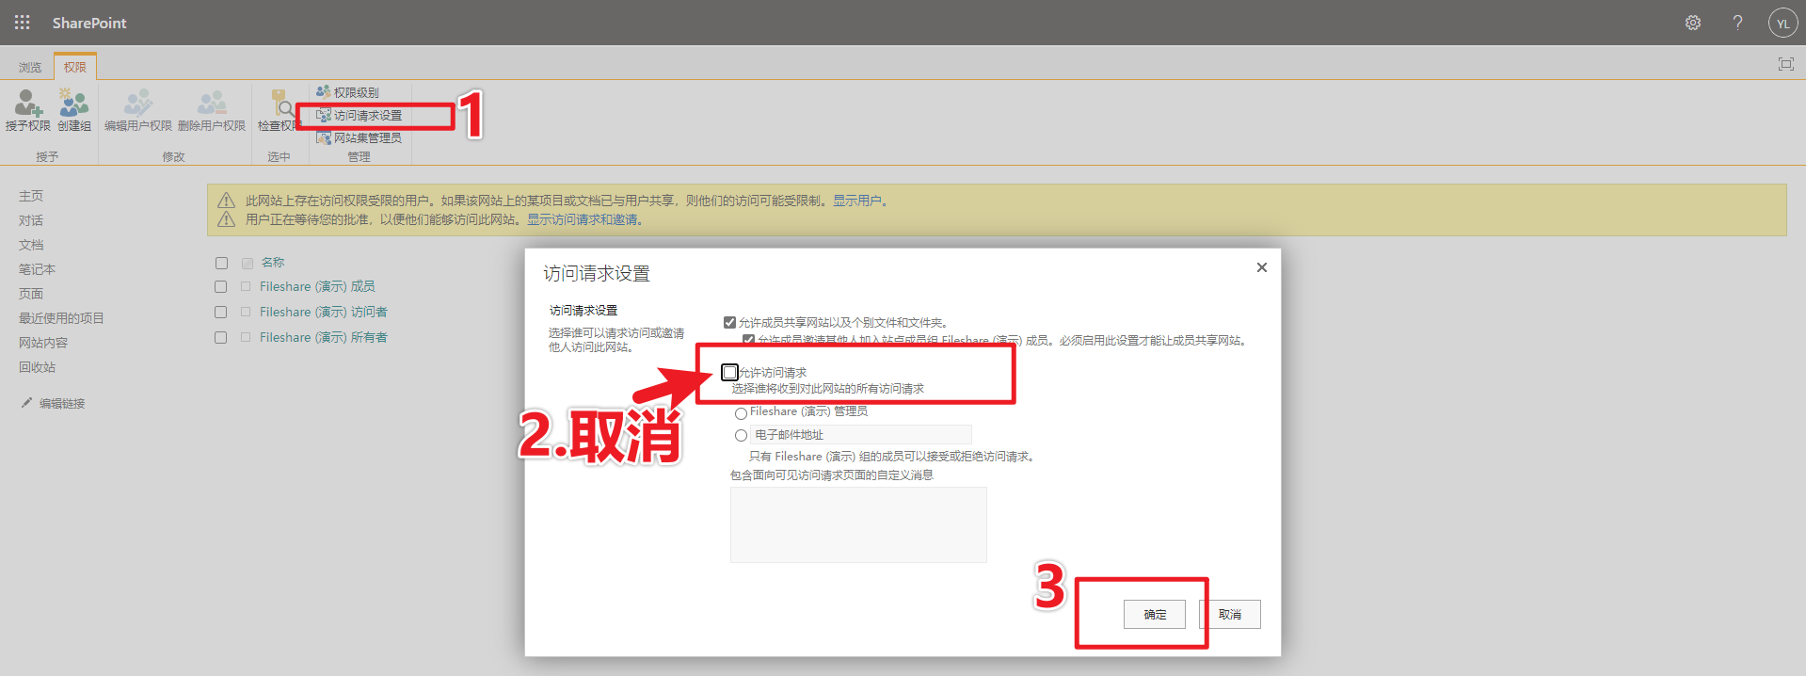Click the 确定 button in dialog
The height and width of the screenshot is (676, 1806).
tap(1154, 614)
